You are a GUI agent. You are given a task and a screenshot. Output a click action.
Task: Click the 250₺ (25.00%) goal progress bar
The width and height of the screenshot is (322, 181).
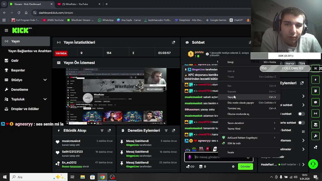pyautogui.click(x=286, y=56)
